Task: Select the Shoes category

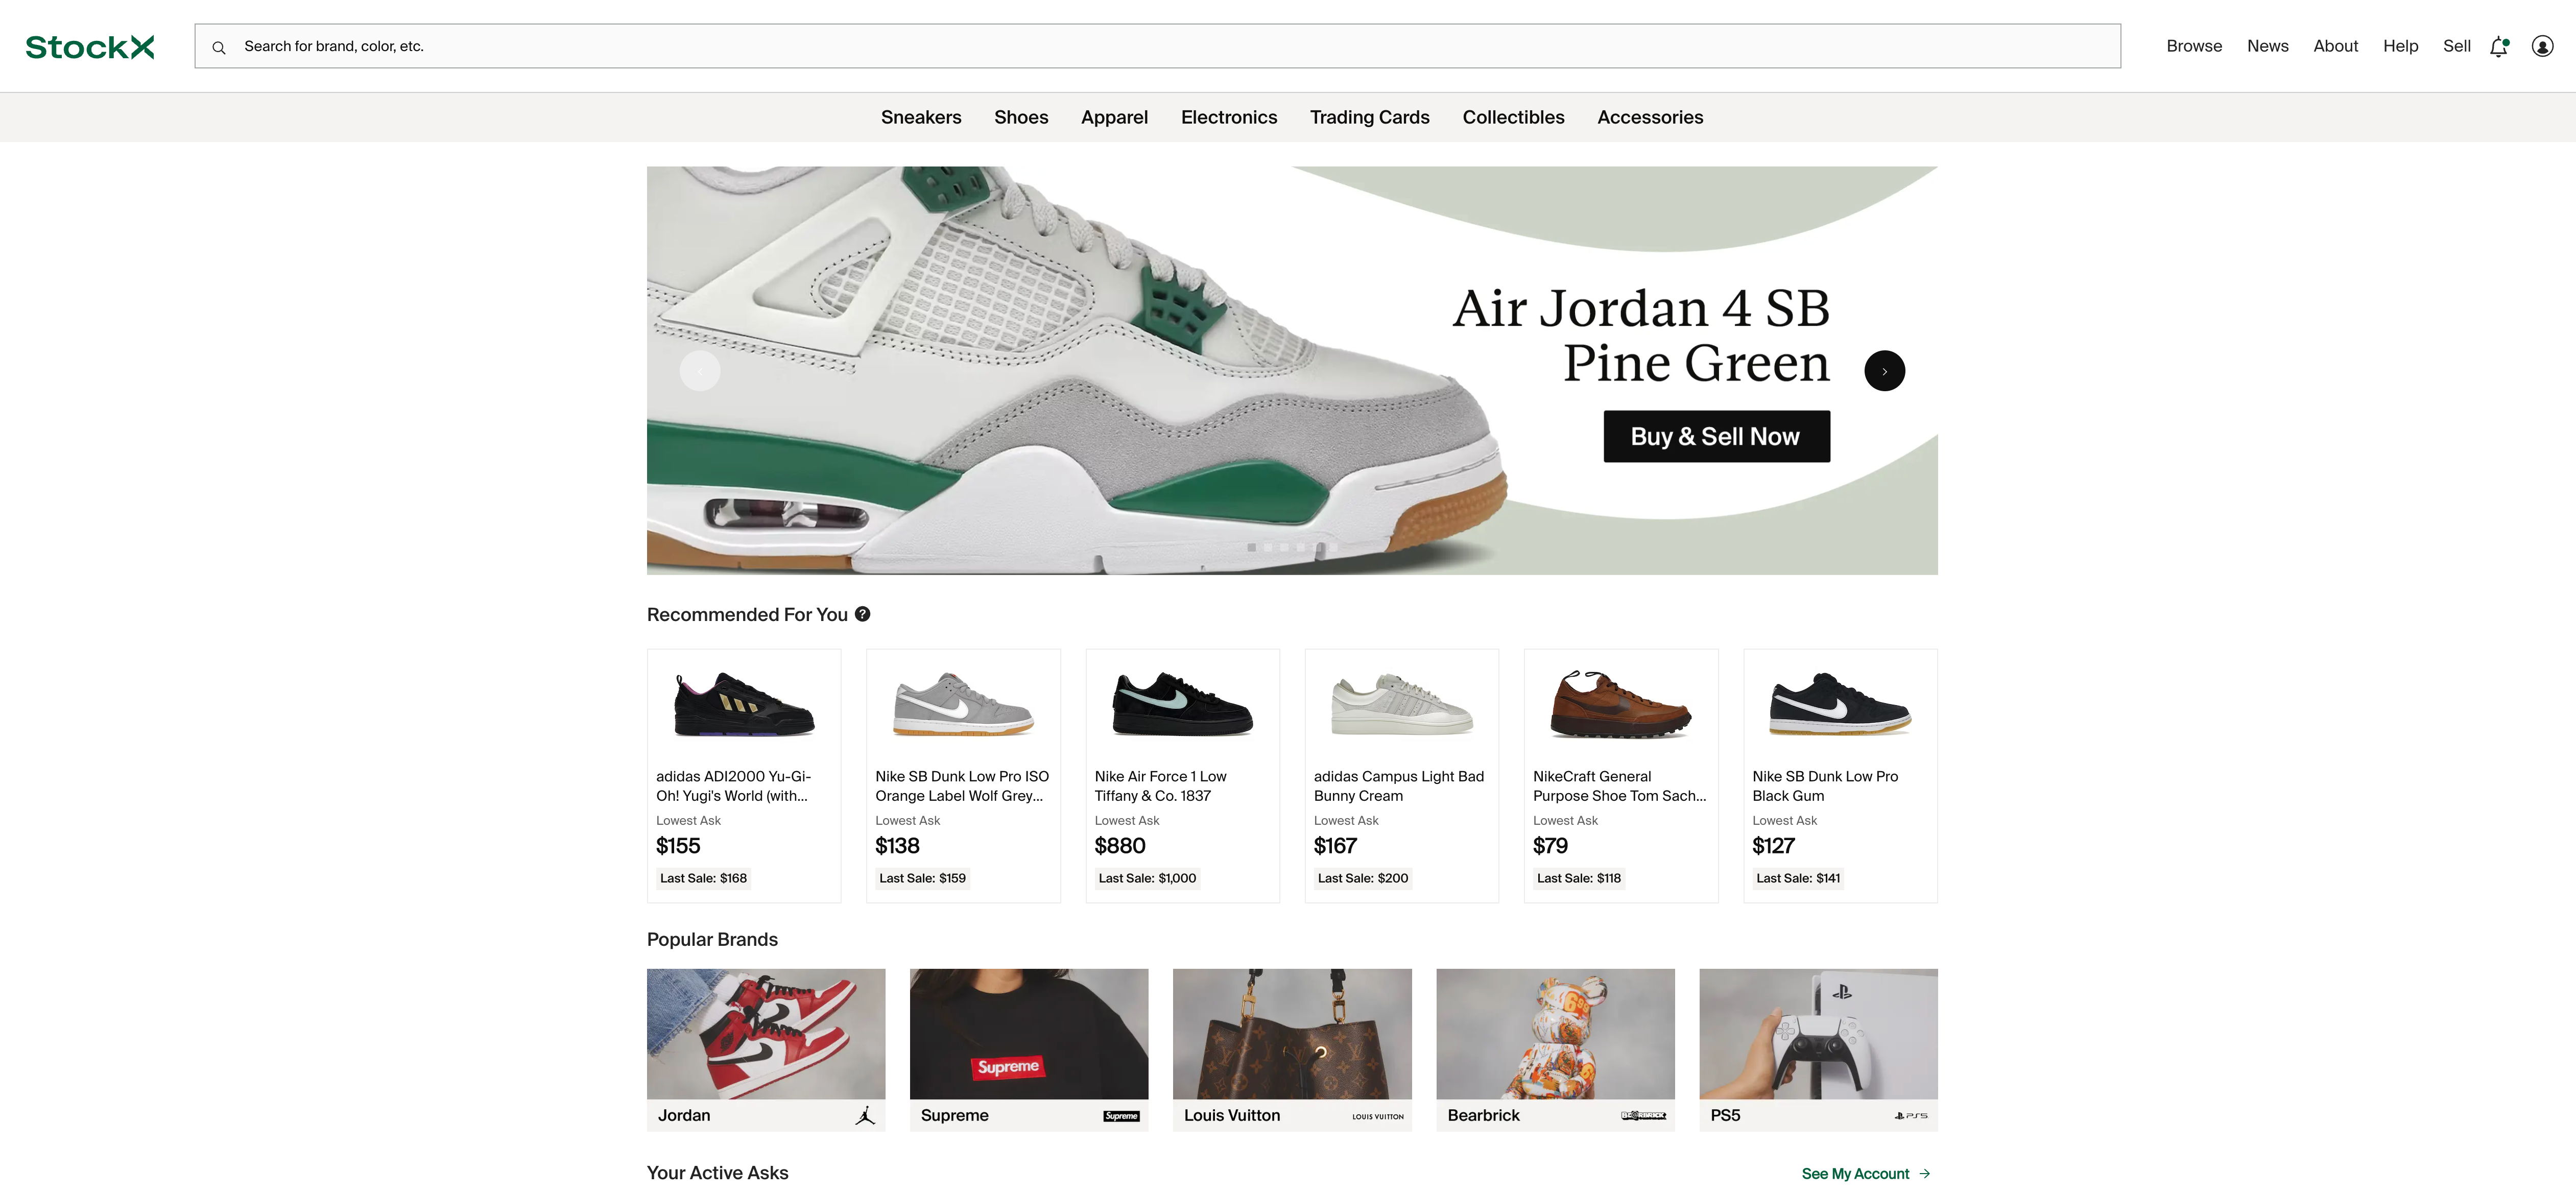Action: [1021, 117]
